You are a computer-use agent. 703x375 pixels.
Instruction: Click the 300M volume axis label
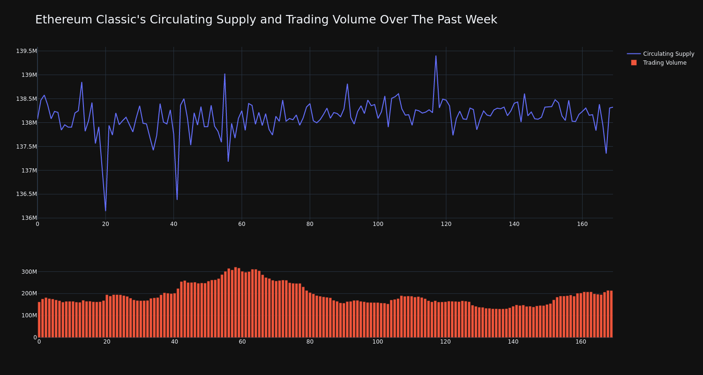point(29,272)
